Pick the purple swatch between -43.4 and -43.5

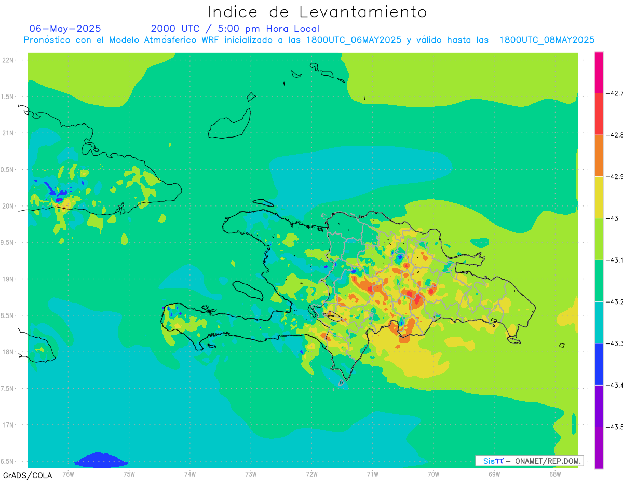click(599, 406)
